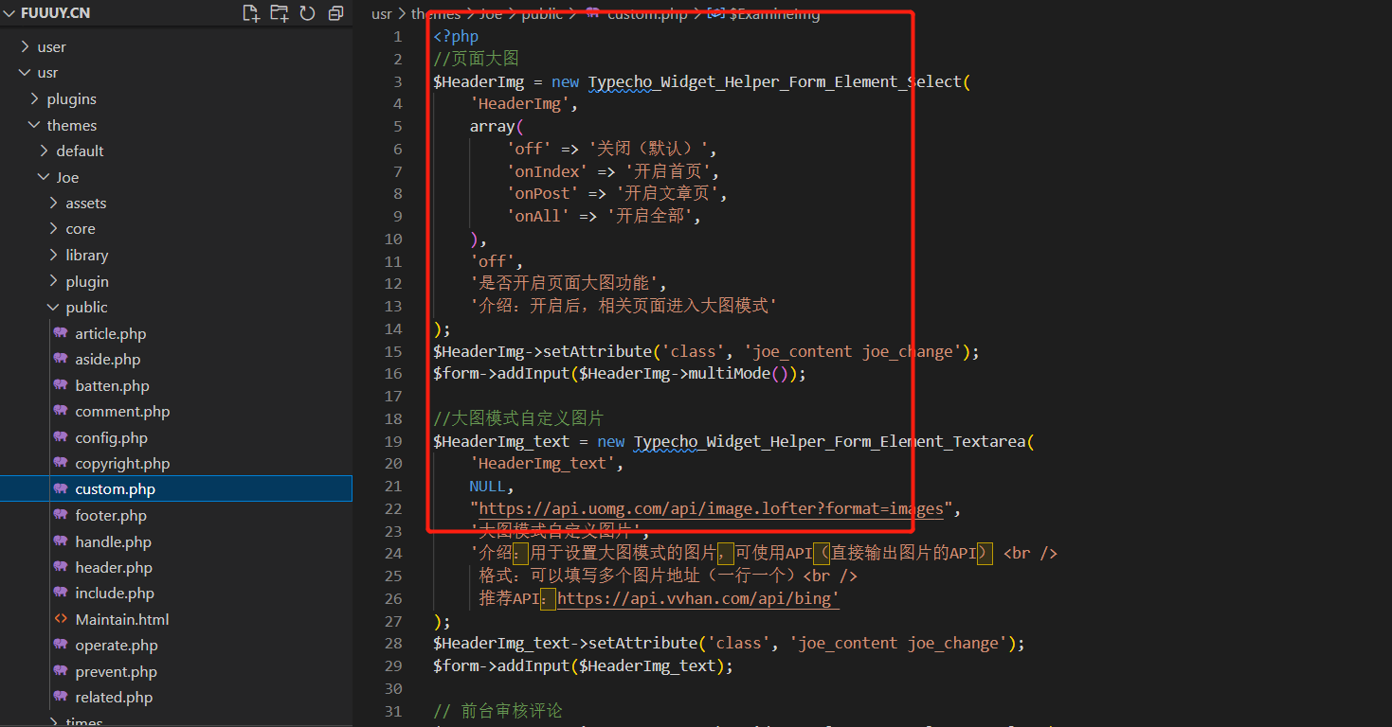Click the usr breadcrumb segment
The height and width of the screenshot is (727, 1392).
[381, 14]
